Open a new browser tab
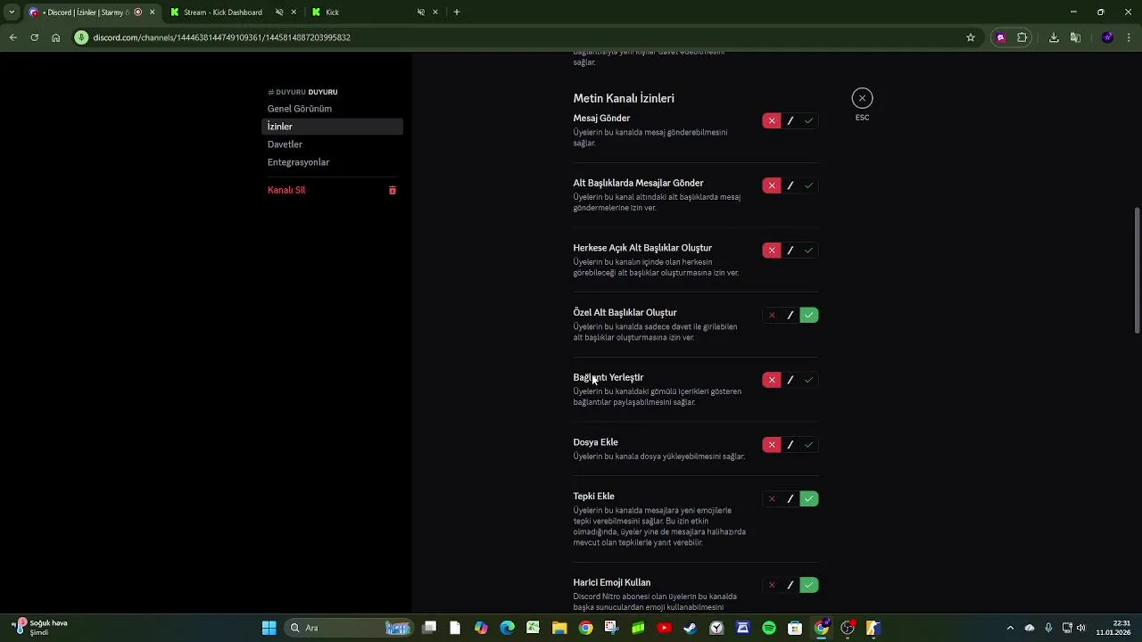The height and width of the screenshot is (642, 1142). 457,12
